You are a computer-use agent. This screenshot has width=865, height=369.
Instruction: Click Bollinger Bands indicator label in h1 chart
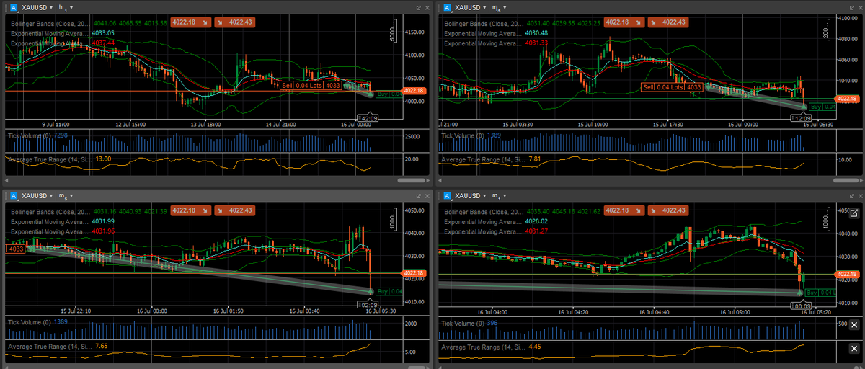(50, 23)
